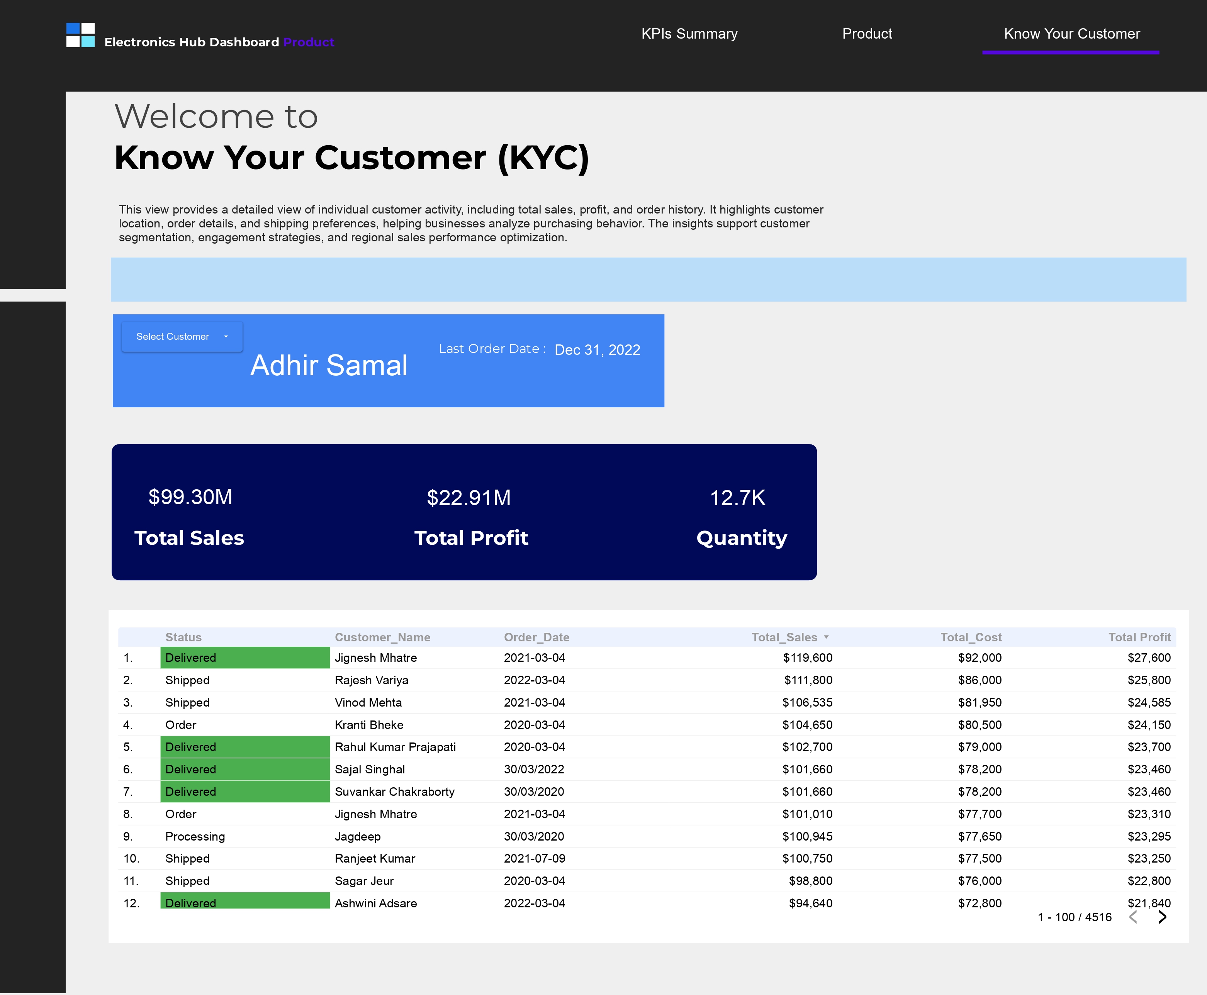
Task: Click the 1 - 100 / 4516 pagination text
Action: (x=1074, y=917)
